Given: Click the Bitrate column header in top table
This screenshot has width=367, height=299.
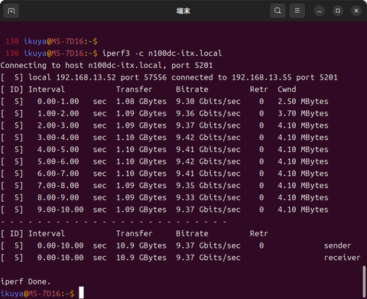Looking at the screenshot, I should 192,89.
